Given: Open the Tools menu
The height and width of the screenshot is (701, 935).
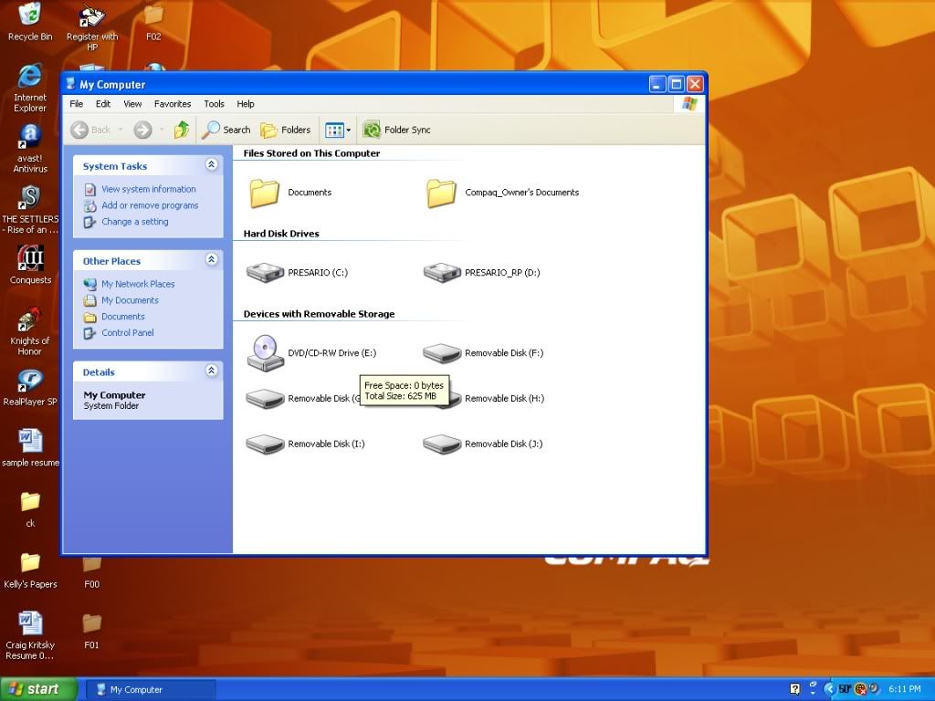Looking at the screenshot, I should [214, 104].
